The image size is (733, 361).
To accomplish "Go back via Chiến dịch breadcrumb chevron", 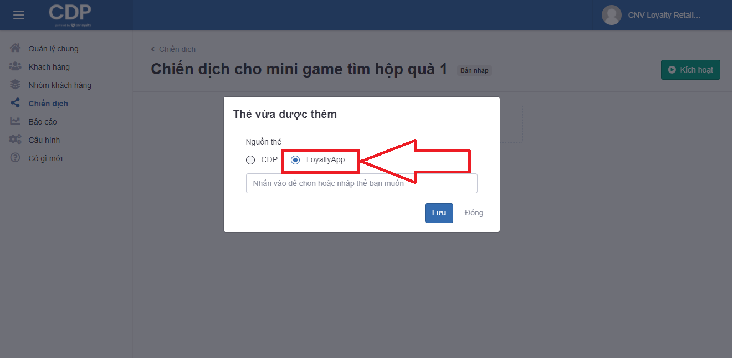I will point(153,49).
